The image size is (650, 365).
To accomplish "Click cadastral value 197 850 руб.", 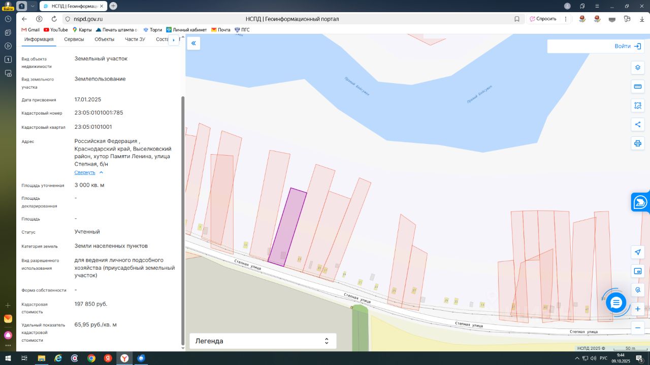I will 91,304.
